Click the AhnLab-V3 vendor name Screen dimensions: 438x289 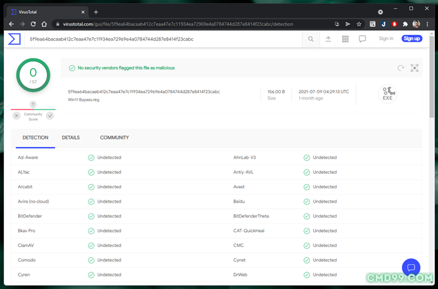tap(245, 158)
